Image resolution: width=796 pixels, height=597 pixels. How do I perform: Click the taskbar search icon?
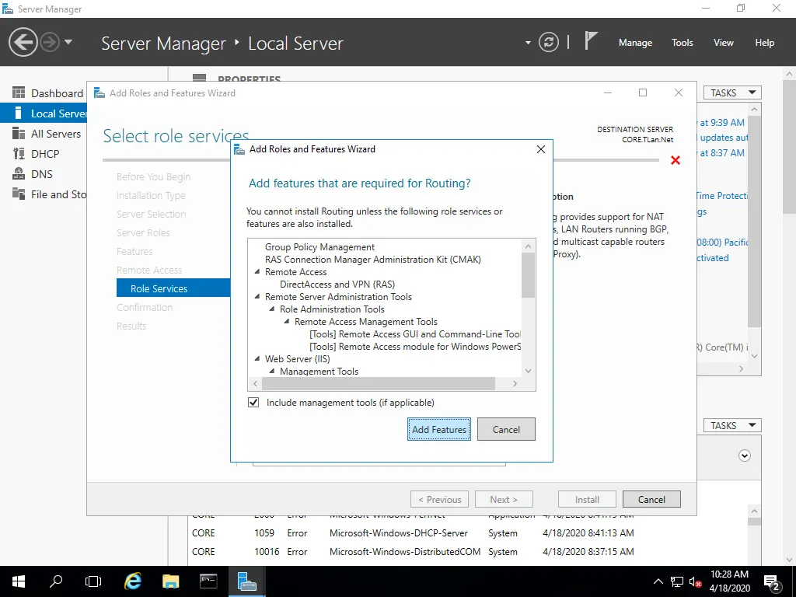point(56,581)
